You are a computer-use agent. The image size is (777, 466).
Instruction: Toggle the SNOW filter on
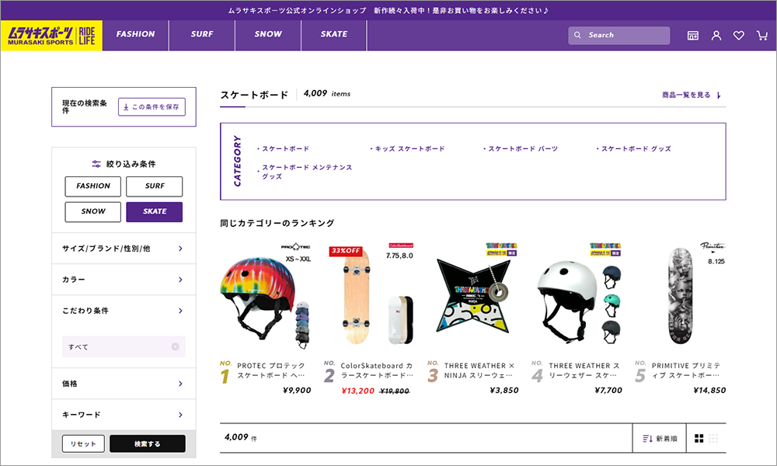point(92,211)
